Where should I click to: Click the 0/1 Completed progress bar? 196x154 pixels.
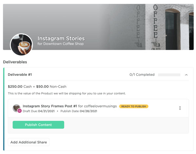(169, 75)
